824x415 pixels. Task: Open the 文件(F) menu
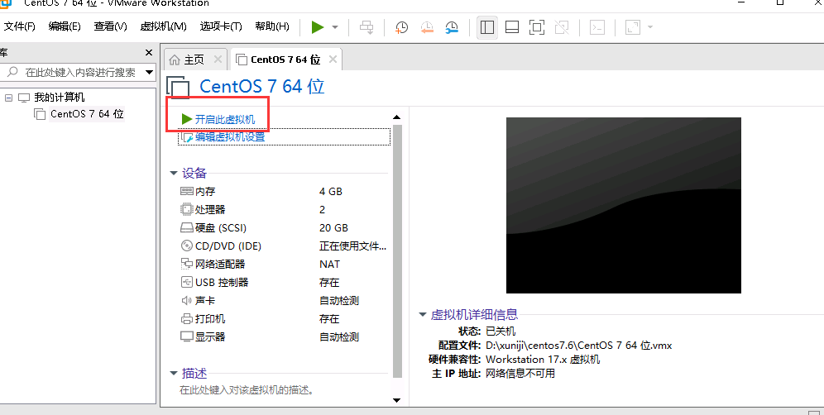(x=20, y=26)
